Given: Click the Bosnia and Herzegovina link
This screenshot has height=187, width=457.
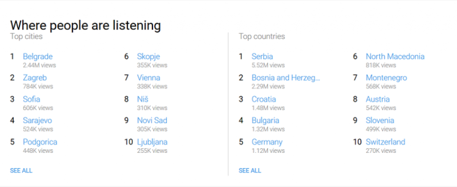Looking at the screenshot, I should [x=286, y=78].
